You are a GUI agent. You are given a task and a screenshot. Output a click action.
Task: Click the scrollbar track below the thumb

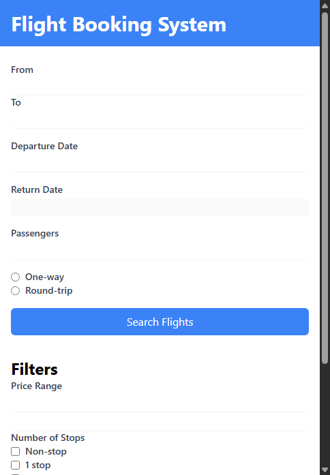[x=325, y=414]
